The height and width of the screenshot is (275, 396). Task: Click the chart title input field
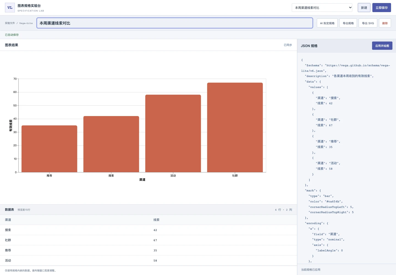[x=175, y=23]
